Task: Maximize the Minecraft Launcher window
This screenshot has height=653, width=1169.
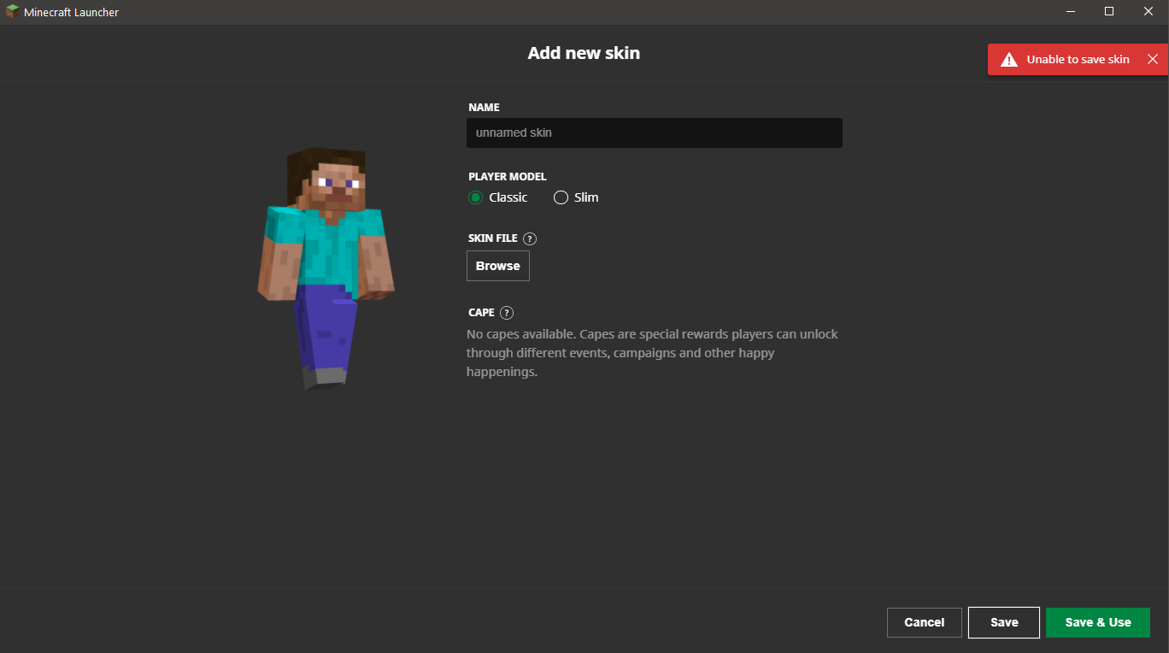Action: click(1109, 12)
